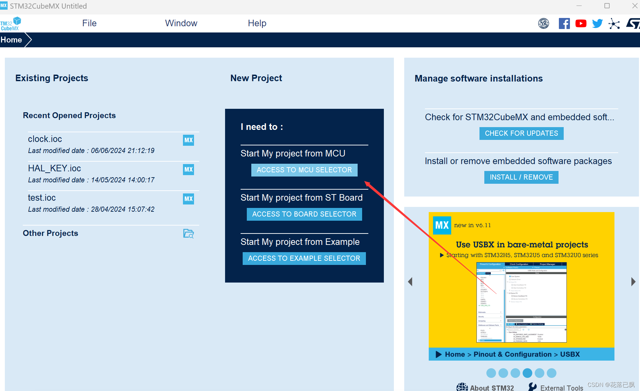Click MX icon beside test.ioc

(x=188, y=199)
